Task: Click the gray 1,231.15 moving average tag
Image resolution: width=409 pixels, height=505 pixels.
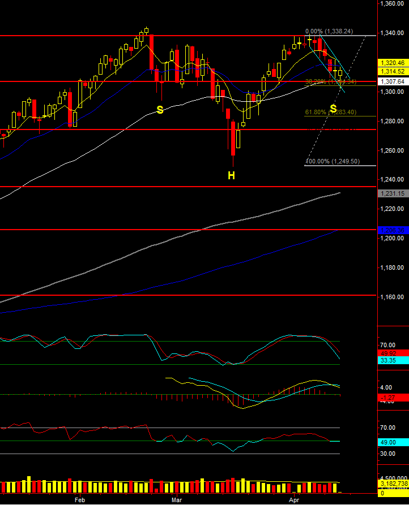Action: pyautogui.click(x=393, y=193)
